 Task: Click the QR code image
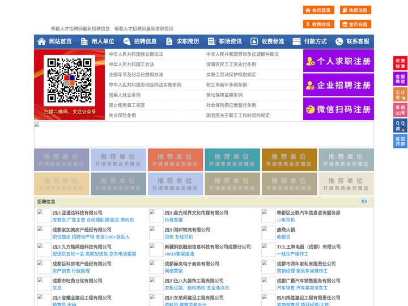pyautogui.click(x=69, y=80)
